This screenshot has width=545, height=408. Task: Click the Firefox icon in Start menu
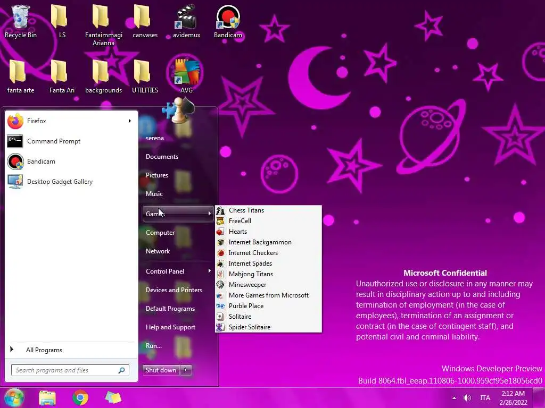point(15,121)
